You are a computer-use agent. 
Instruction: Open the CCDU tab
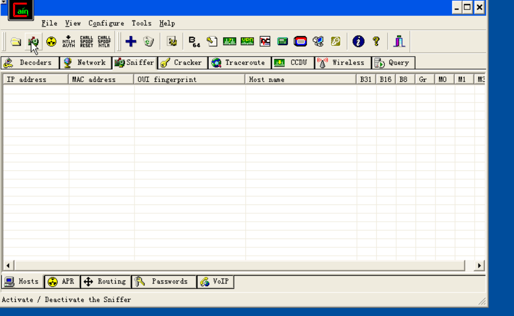(x=293, y=63)
